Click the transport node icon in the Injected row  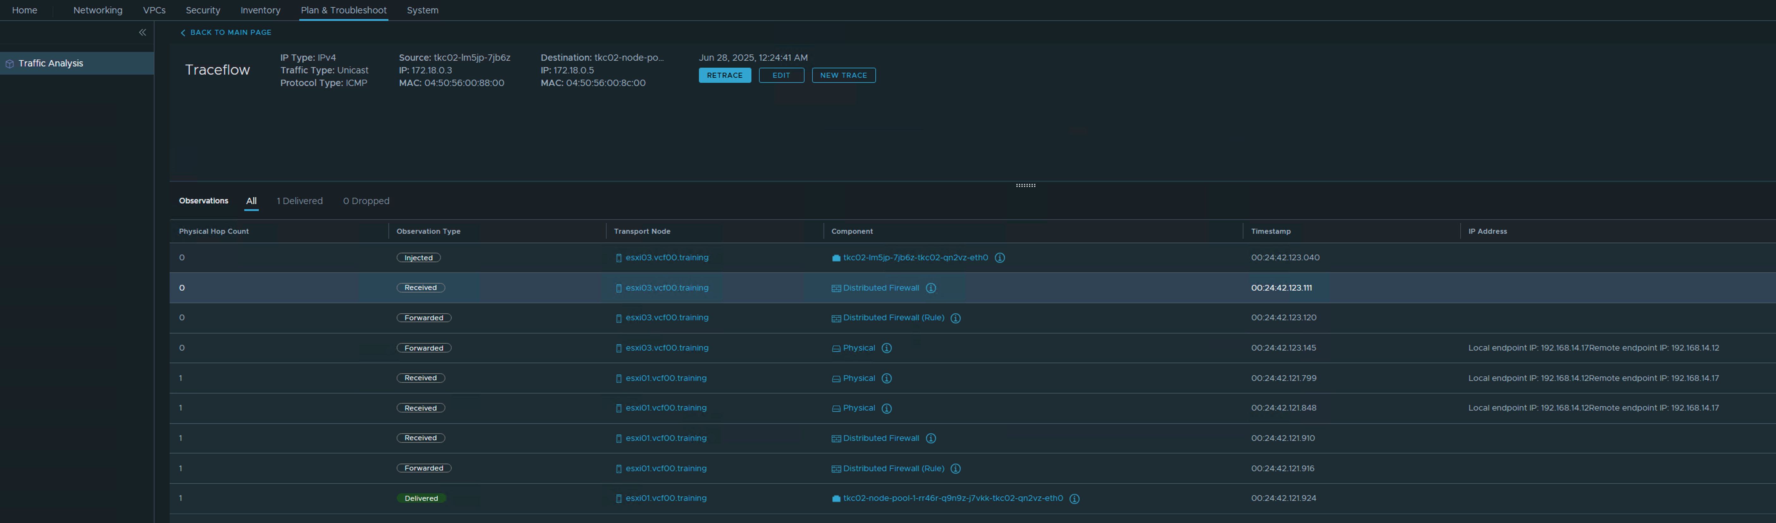(x=619, y=258)
